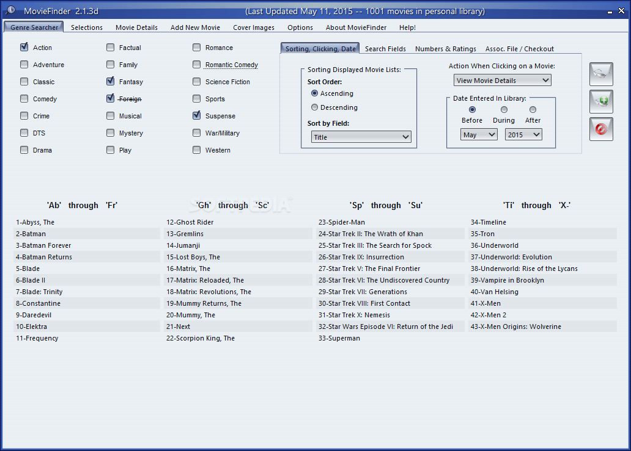Choose the Before date option
Screen dimensions: 631x451
coord(472,110)
